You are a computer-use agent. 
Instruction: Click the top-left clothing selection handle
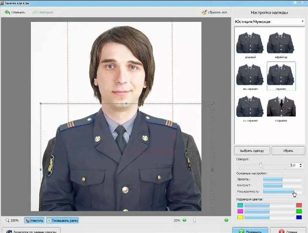pyautogui.click(x=41, y=103)
